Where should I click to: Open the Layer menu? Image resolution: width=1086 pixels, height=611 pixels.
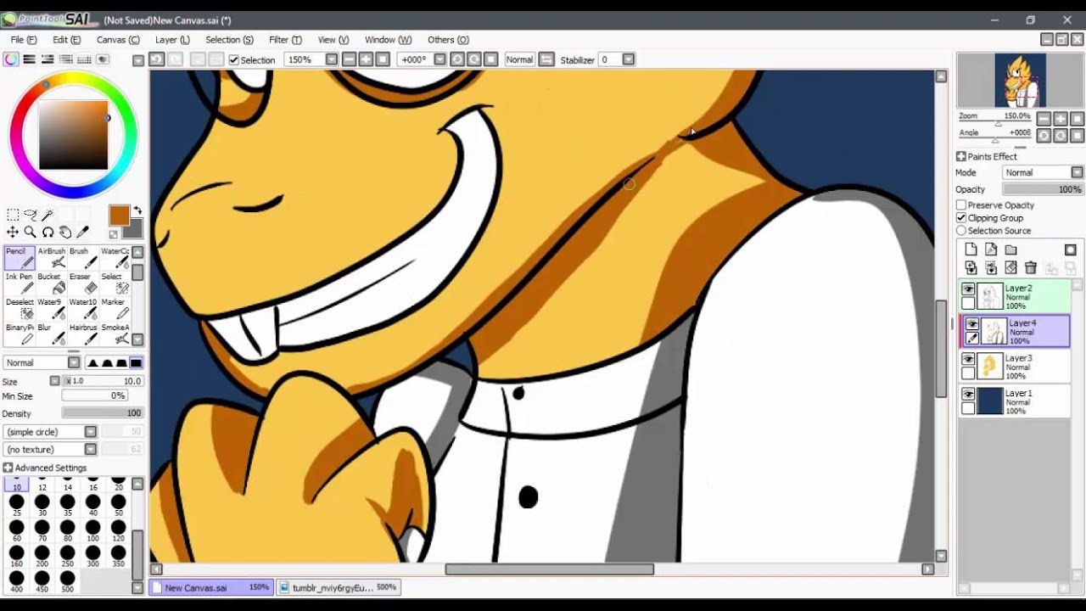click(x=172, y=40)
